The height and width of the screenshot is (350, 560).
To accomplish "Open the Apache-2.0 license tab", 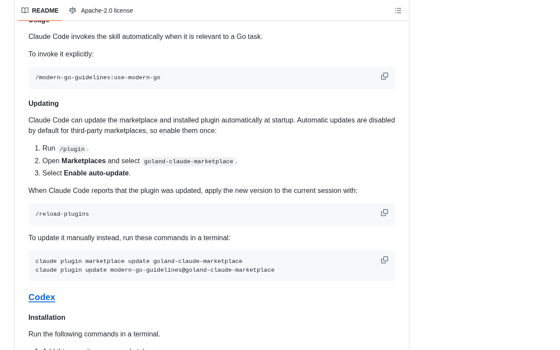I will tap(101, 10).
